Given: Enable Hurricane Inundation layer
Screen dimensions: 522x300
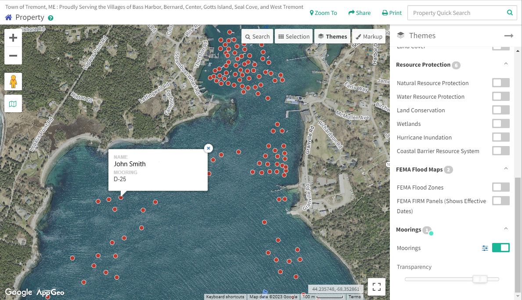Looking at the screenshot, I should 500,137.
